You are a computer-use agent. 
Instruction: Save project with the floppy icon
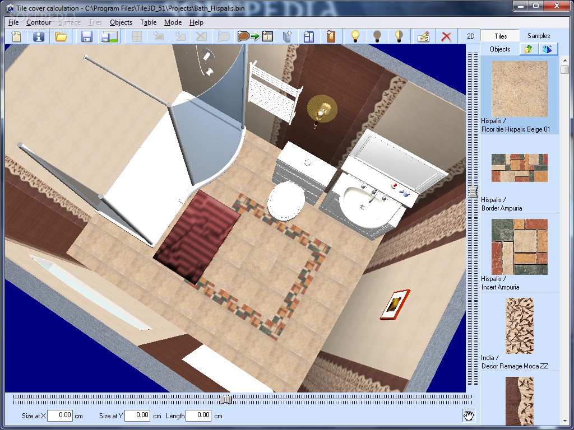click(87, 36)
